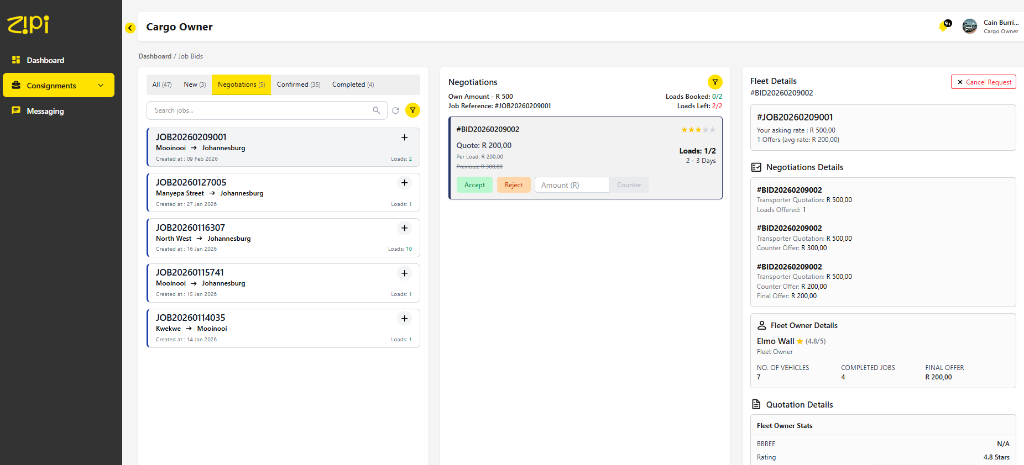Select job card Kwekwe to Mooinooi

[x=283, y=328]
